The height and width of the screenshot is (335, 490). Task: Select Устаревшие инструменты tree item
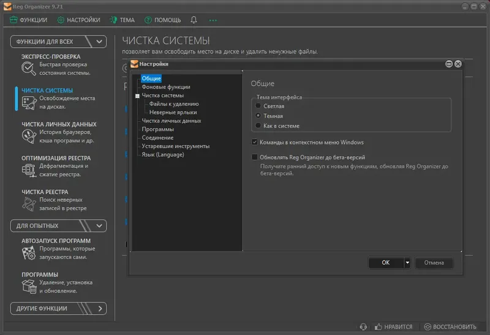[176, 146]
